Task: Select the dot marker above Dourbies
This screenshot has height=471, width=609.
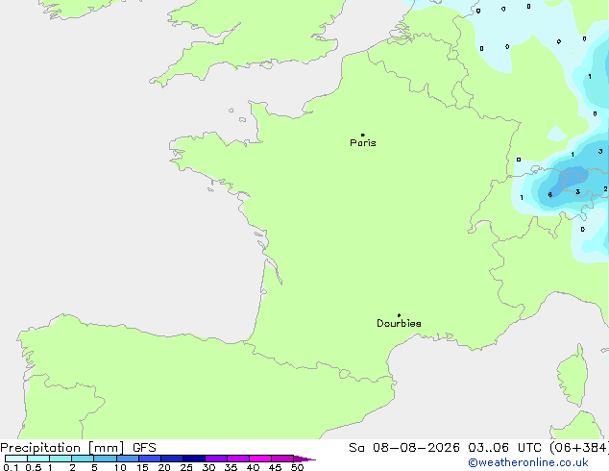Action: click(399, 315)
